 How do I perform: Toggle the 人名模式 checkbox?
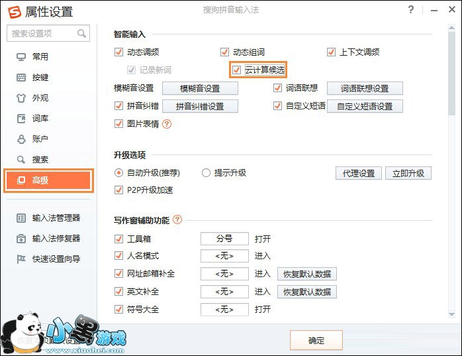[118, 255]
